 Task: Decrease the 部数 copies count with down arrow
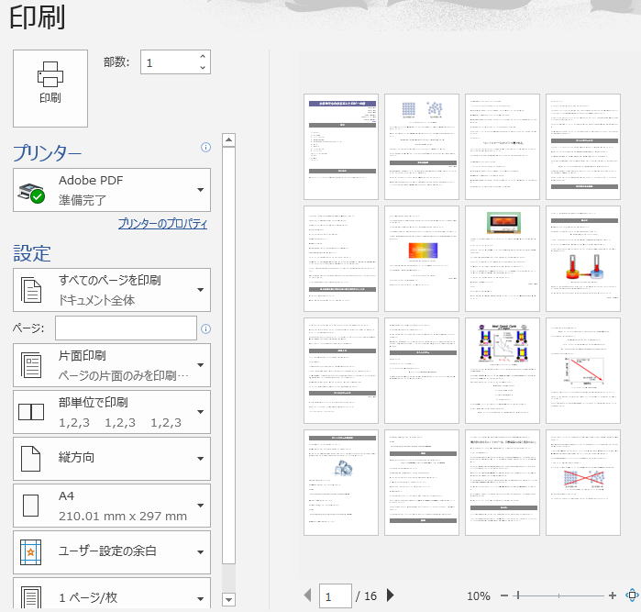coord(203,68)
